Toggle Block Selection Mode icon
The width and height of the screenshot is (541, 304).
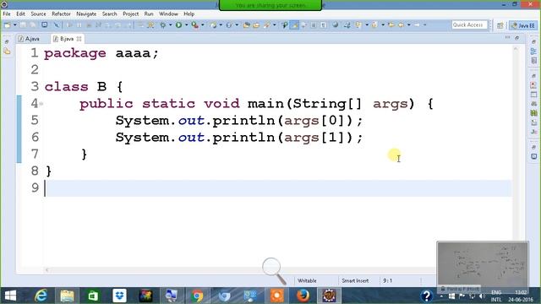click(x=314, y=25)
